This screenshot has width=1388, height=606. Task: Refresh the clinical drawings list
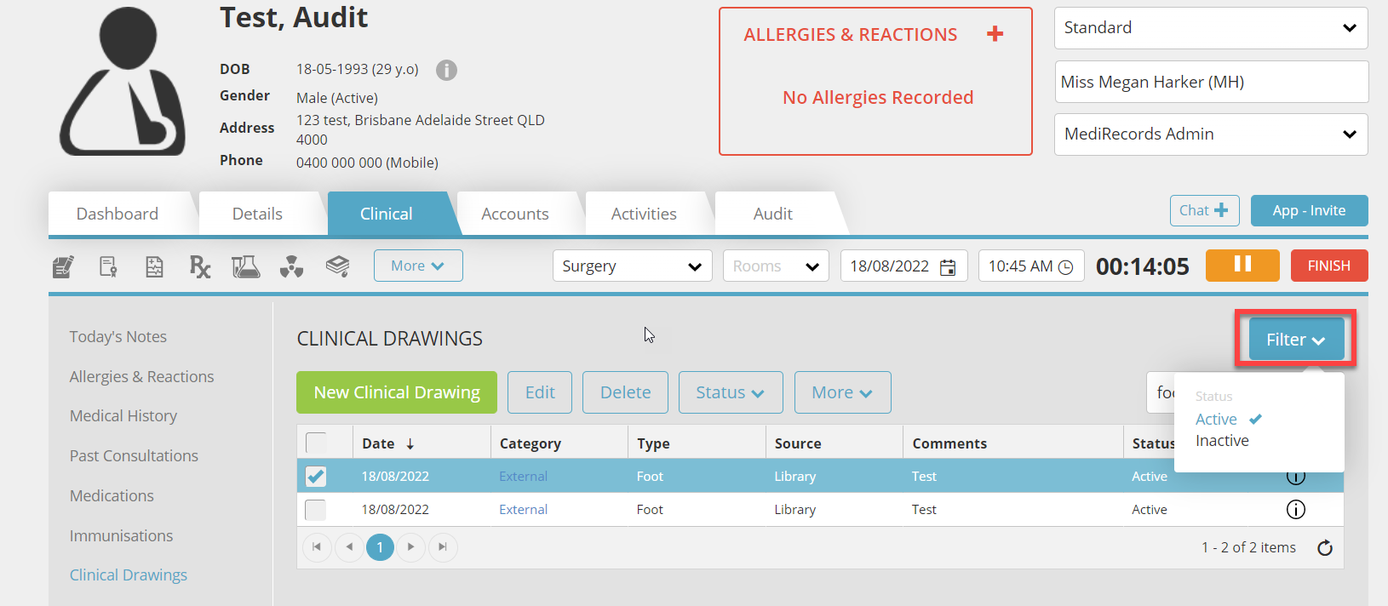click(1325, 548)
